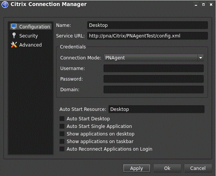Click the Connection Mode label
Viewport: 216px width, 176px height.
pyautogui.click(x=81, y=58)
